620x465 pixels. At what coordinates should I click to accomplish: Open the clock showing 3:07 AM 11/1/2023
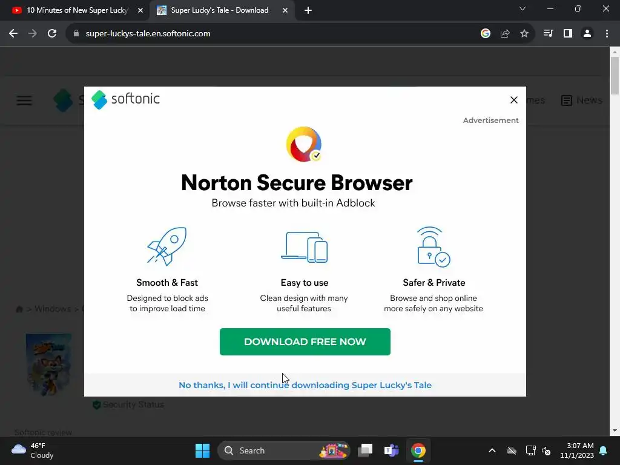coord(576,450)
